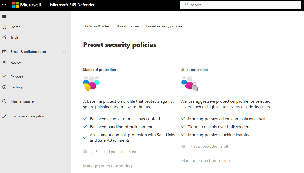The width and height of the screenshot is (304, 173).
Task: Click the More resources info icon
Action: [4, 102]
